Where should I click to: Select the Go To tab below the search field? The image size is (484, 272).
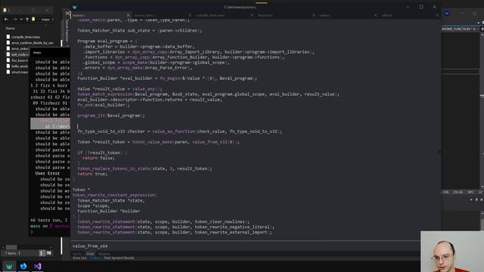77,254
